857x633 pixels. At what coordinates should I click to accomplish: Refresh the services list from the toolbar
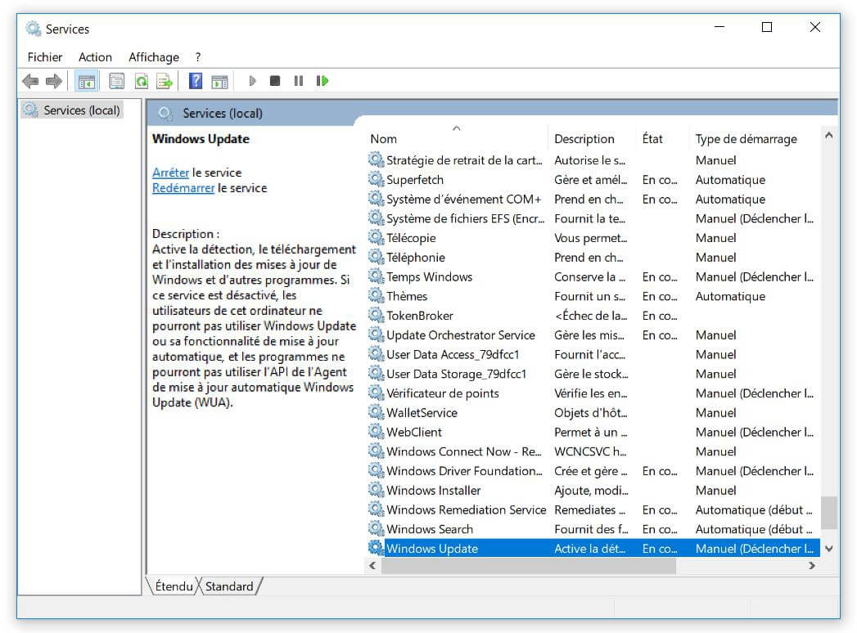(141, 82)
